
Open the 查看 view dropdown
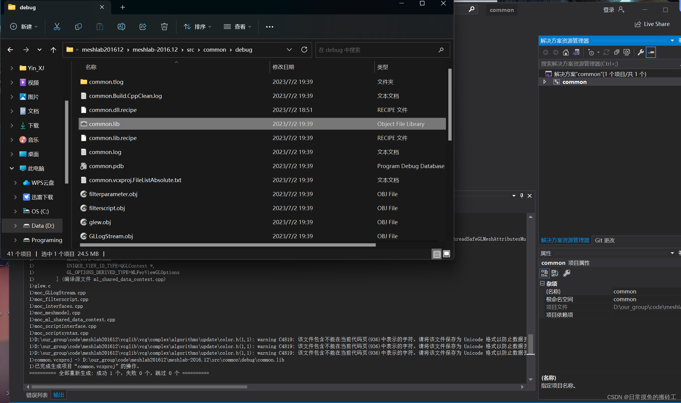[x=237, y=27]
